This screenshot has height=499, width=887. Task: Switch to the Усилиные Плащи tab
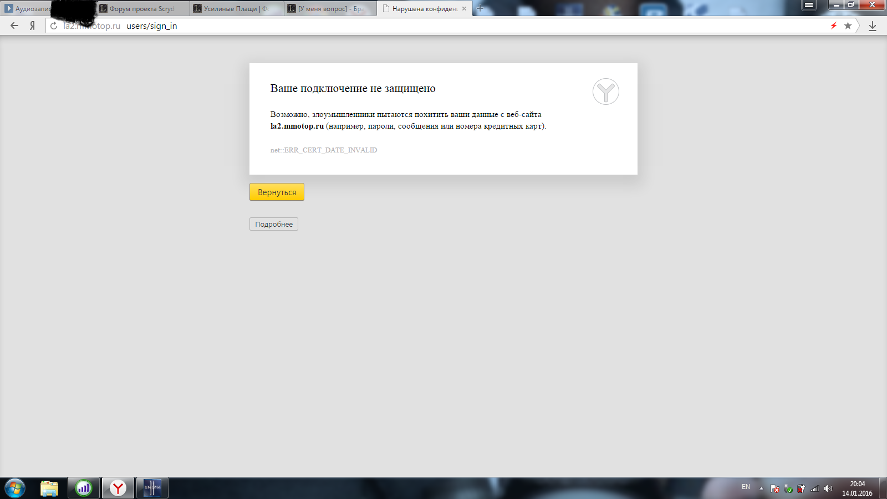pyautogui.click(x=236, y=9)
